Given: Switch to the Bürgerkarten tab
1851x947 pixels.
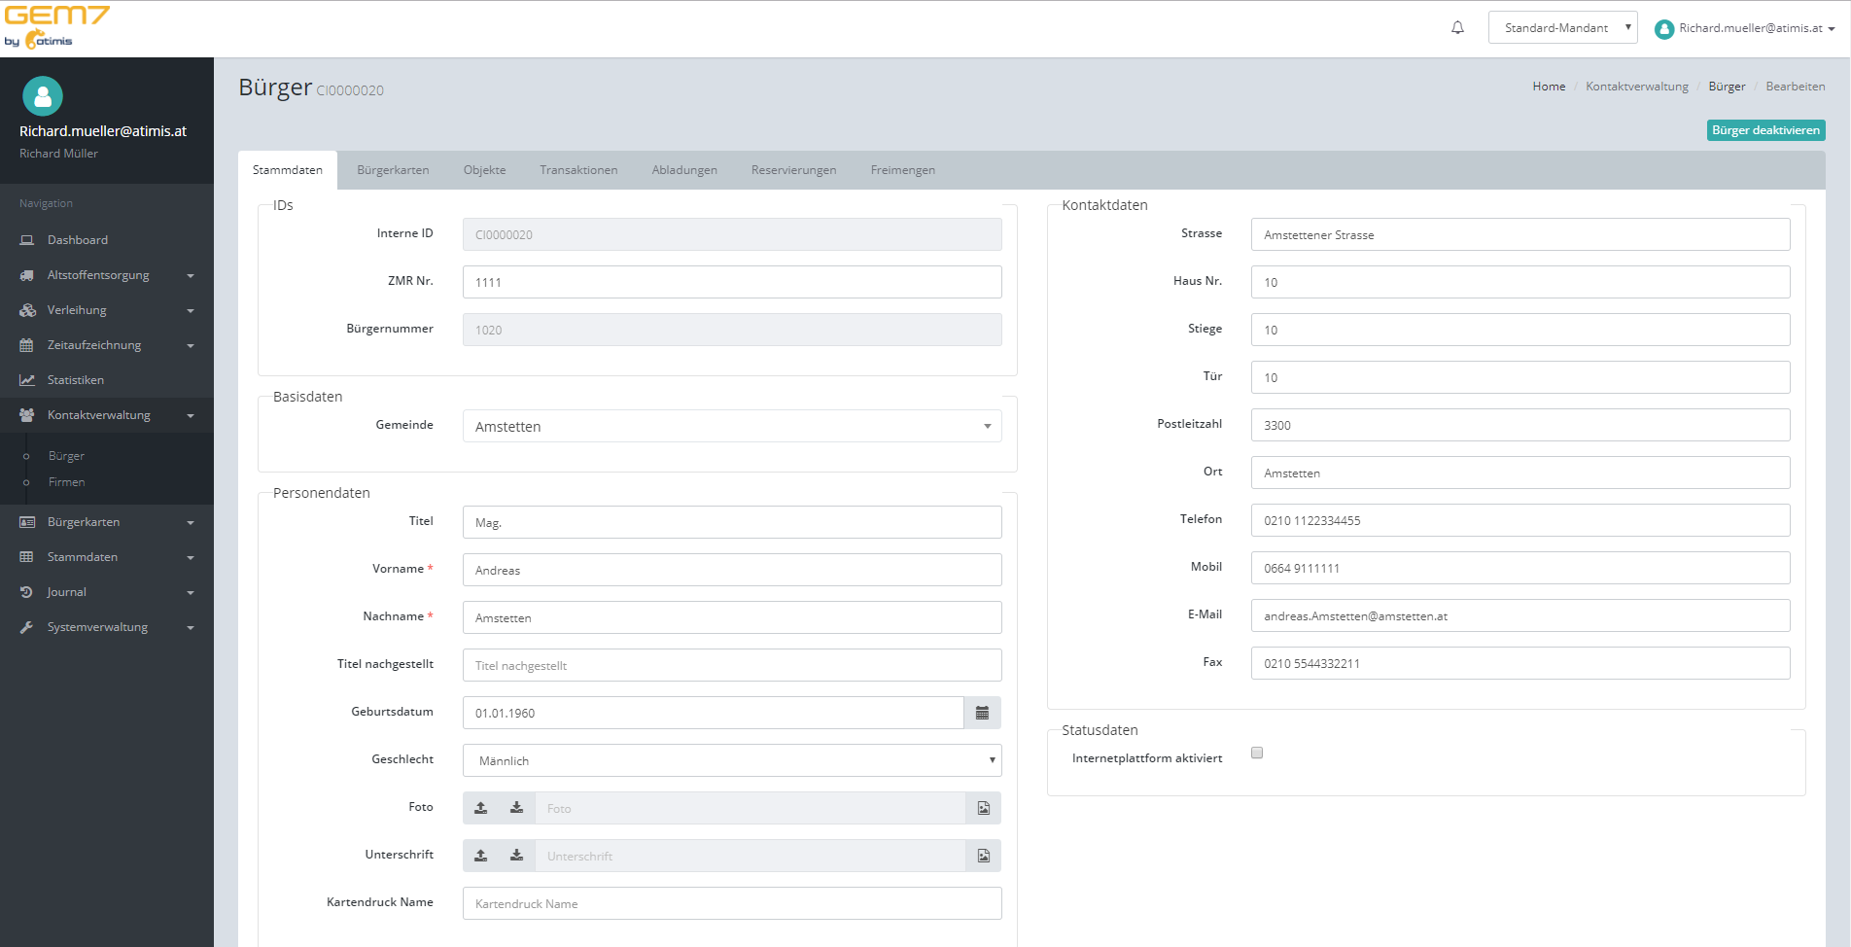Looking at the screenshot, I should click(x=393, y=170).
